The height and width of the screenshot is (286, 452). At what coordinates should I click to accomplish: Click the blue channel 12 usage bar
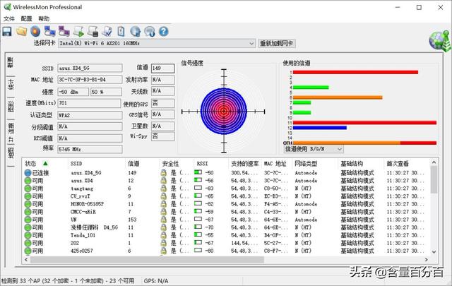[320, 128]
